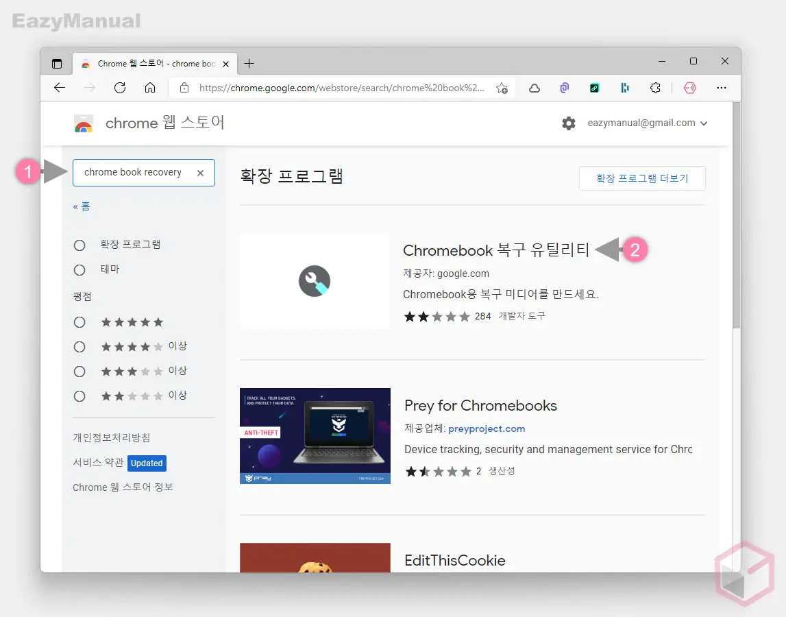Select the five star rating radio

click(79, 322)
